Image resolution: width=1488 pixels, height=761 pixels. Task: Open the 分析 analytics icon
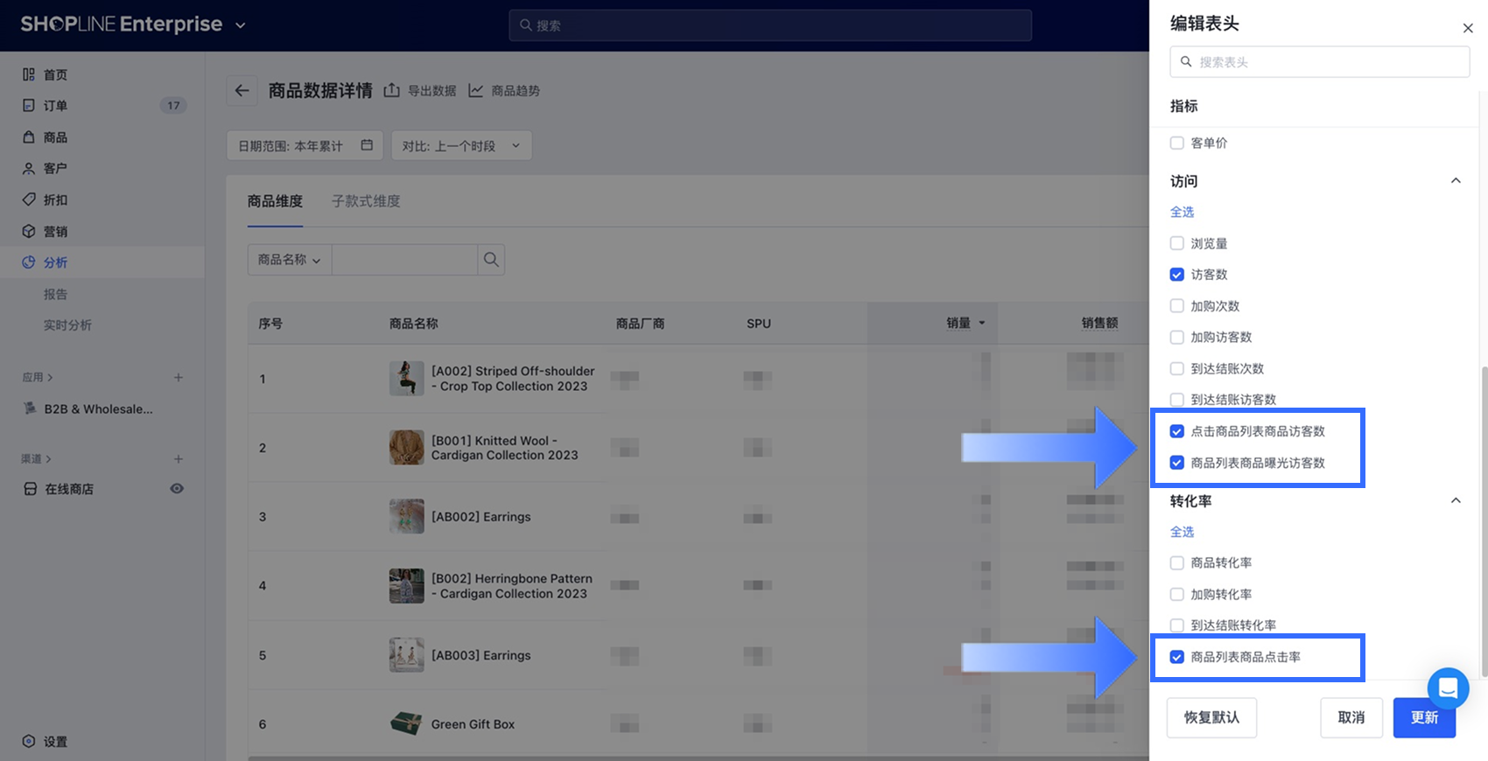tap(29, 262)
